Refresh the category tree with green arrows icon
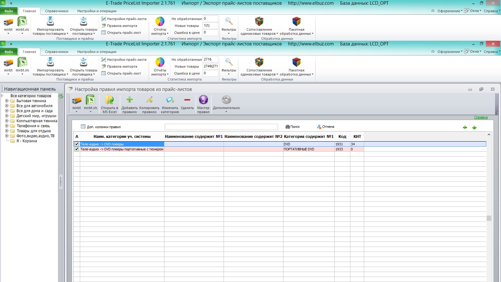Screen dimensions: 501x282 61,96
